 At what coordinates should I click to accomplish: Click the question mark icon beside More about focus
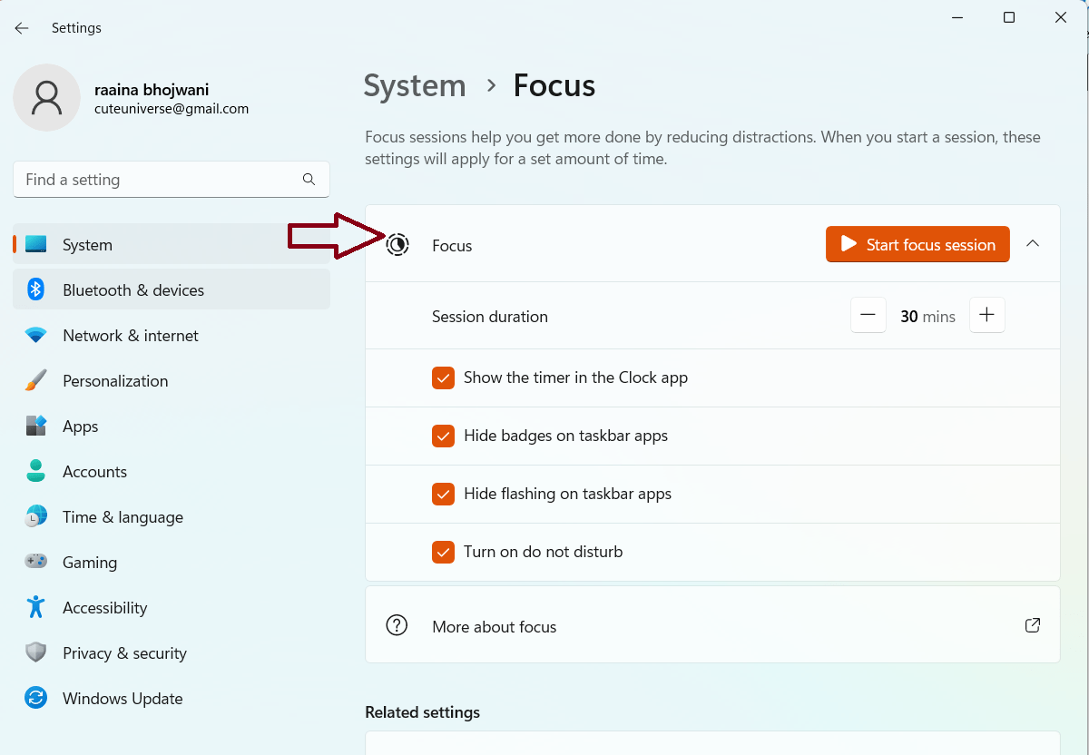click(x=397, y=625)
